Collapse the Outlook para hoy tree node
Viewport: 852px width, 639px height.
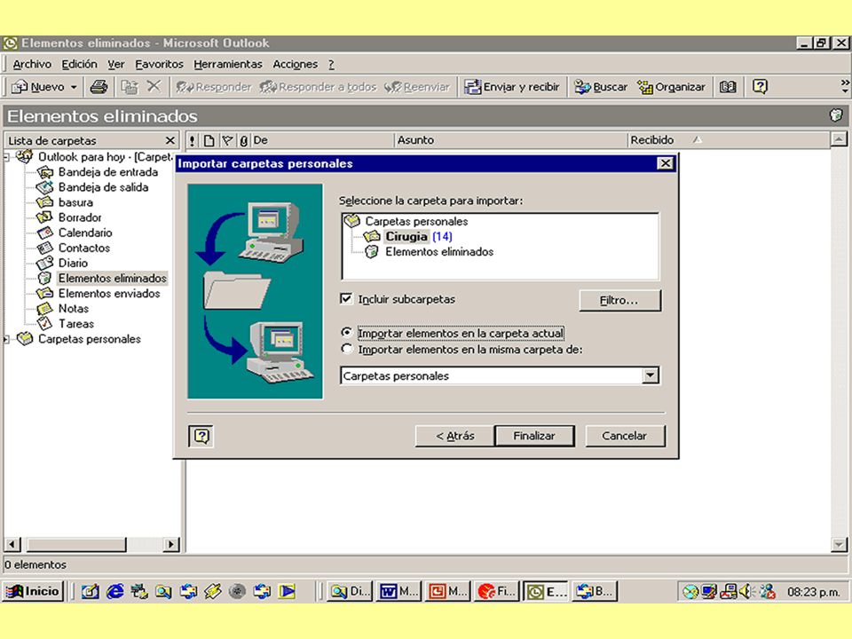[6, 157]
